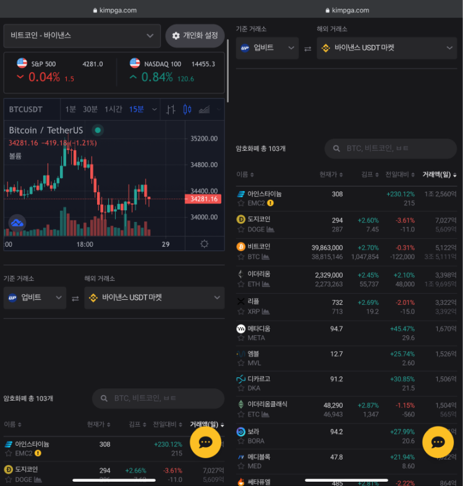Open right 업비트 base exchange dropdown

click(267, 48)
